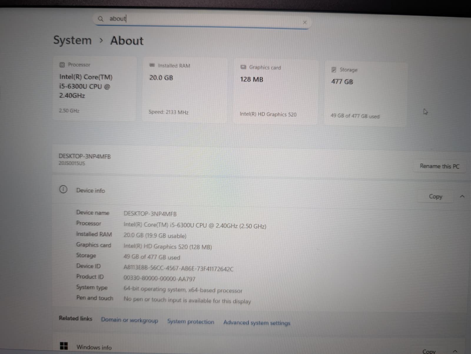Click the 'Rename this PC' button

439,166
